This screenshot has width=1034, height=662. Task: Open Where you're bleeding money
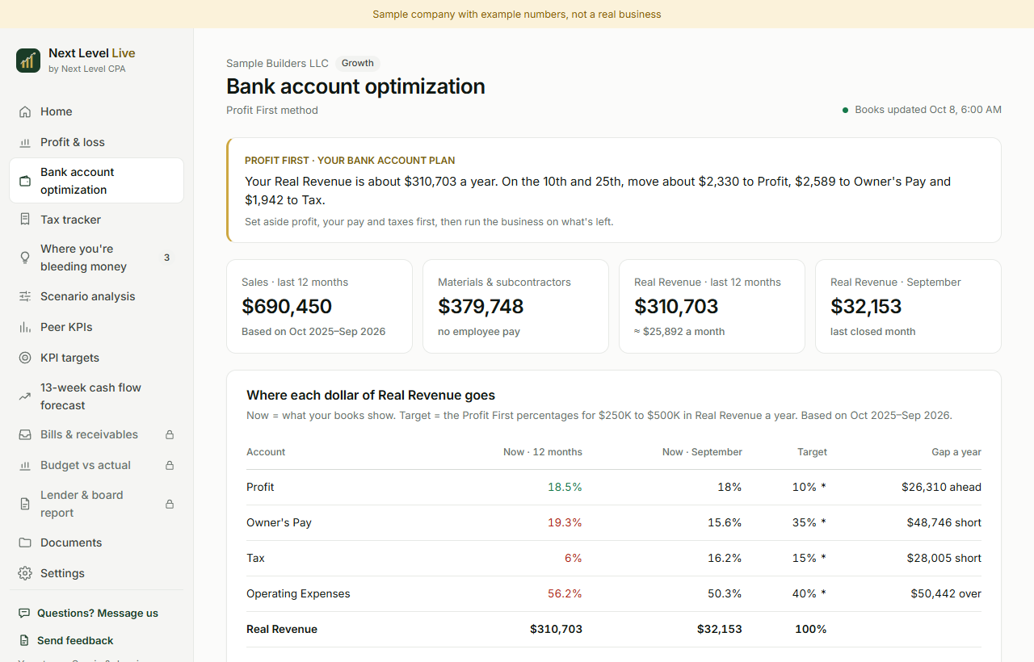(x=96, y=258)
